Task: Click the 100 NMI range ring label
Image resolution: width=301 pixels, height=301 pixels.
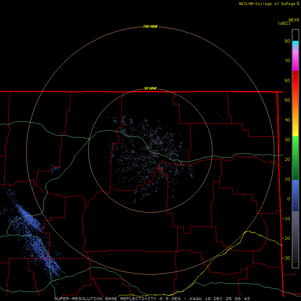Action: tap(150, 26)
